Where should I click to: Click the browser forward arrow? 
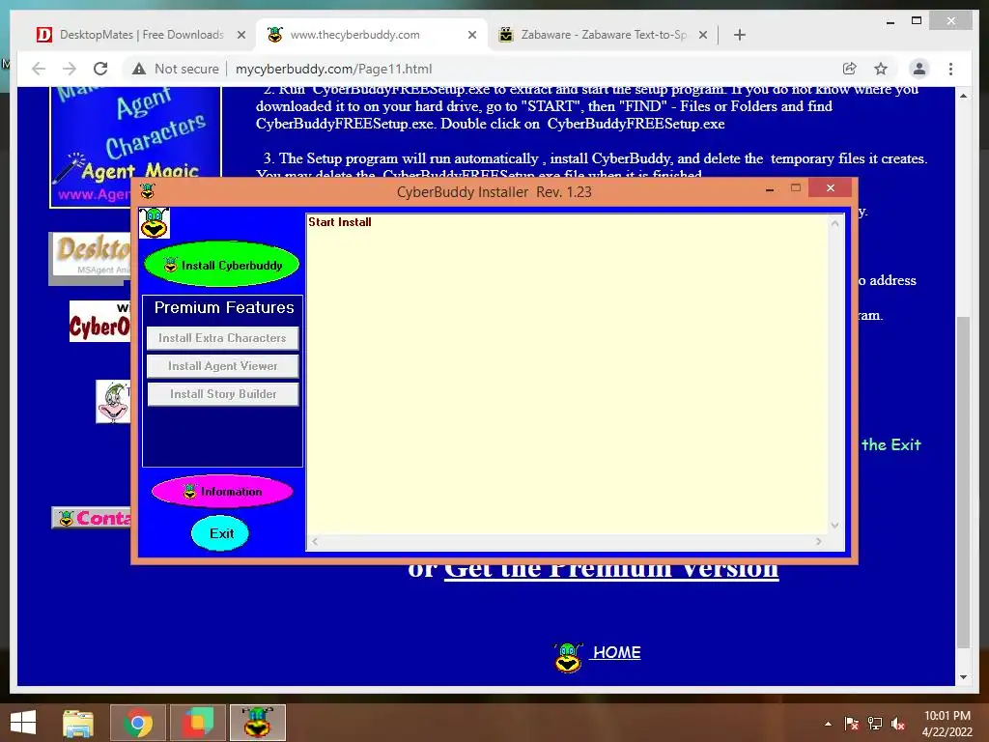click(70, 69)
